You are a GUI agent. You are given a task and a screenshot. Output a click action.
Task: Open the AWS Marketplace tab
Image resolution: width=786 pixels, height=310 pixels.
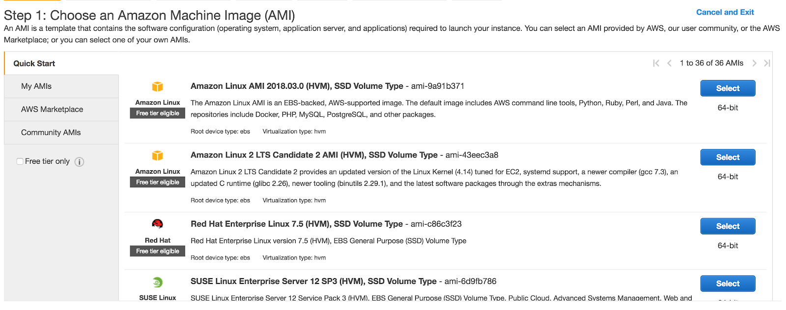tap(61, 109)
